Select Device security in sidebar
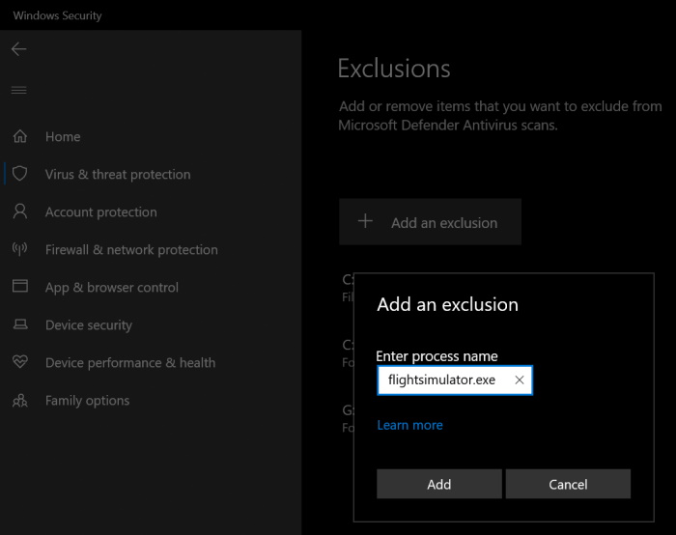Viewport: 676px width, 535px height. pos(89,325)
